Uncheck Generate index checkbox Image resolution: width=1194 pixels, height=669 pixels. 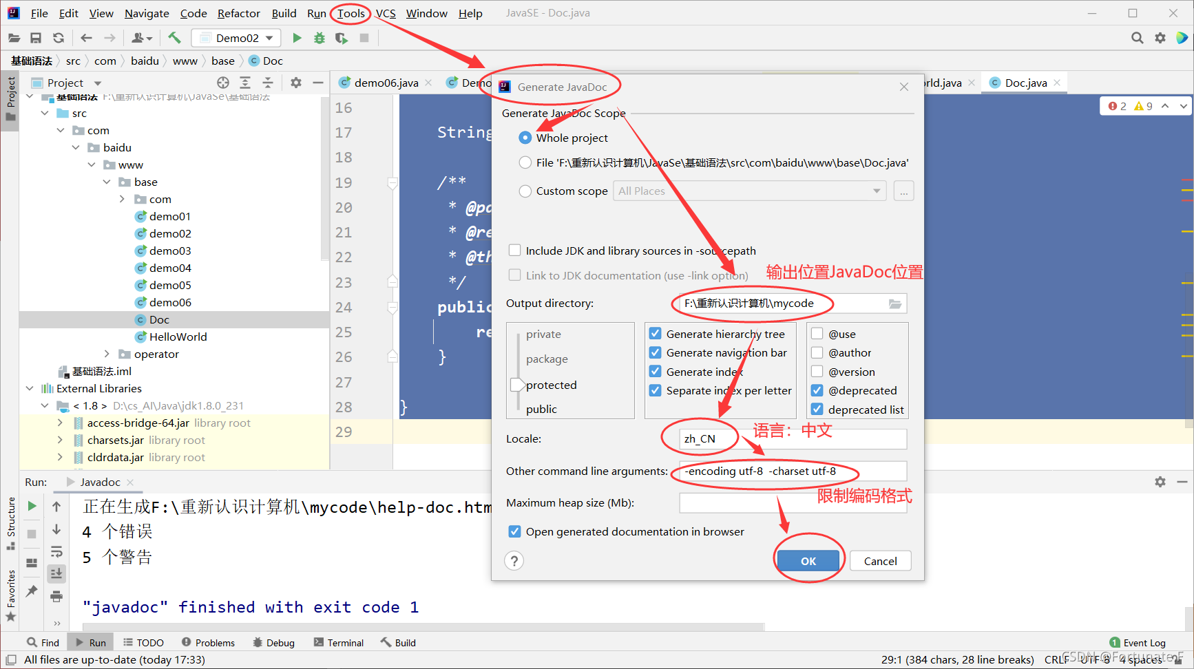(656, 372)
